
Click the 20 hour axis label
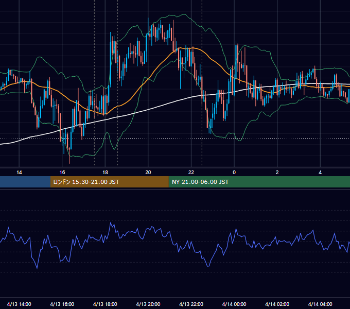[x=148, y=173]
